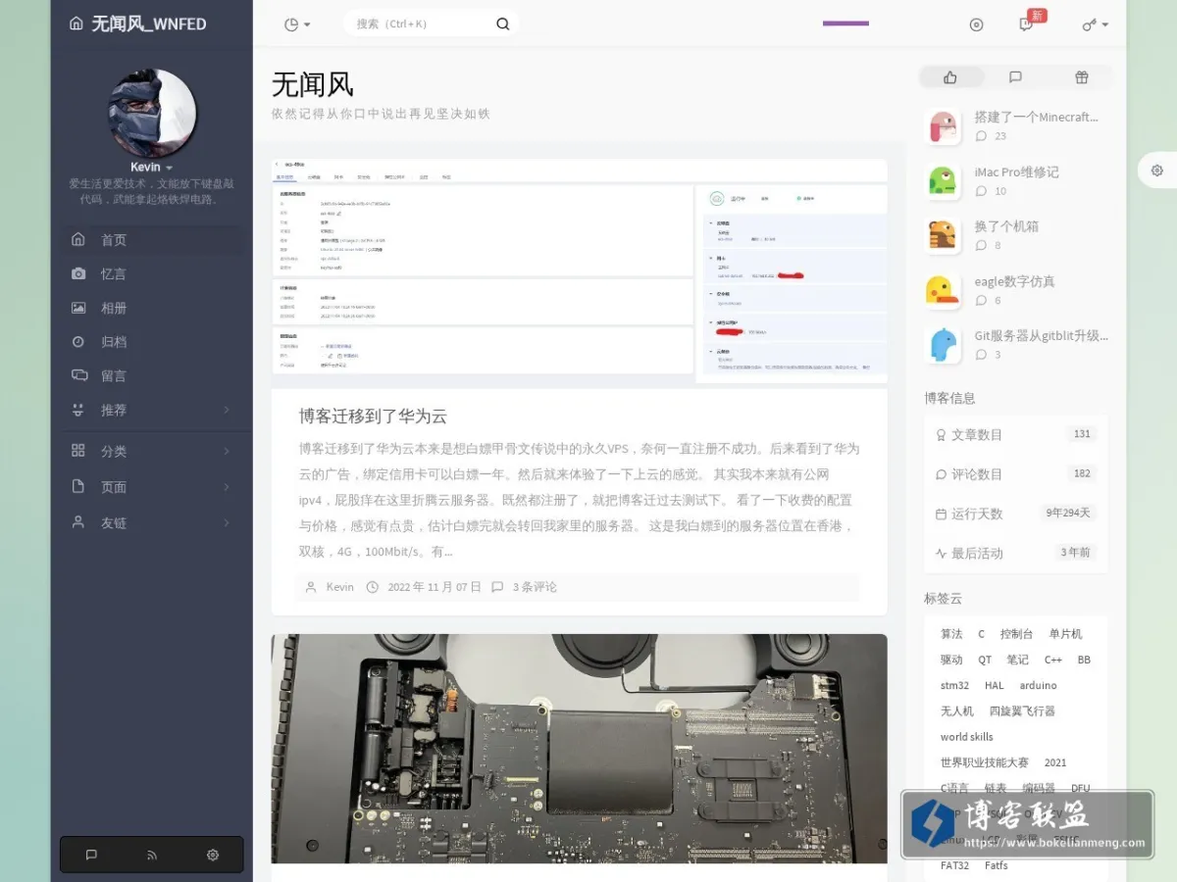Click the 算法 tag
The height and width of the screenshot is (882, 1177).
tap(951, 634)
